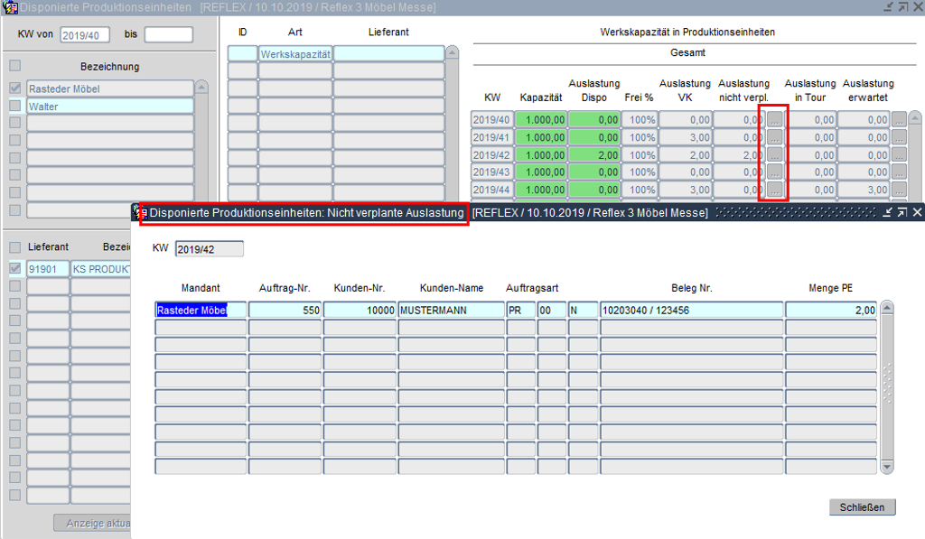Toggle checkbox for Lieferant 91901
The image size is (925, 539).
(14, 268)
